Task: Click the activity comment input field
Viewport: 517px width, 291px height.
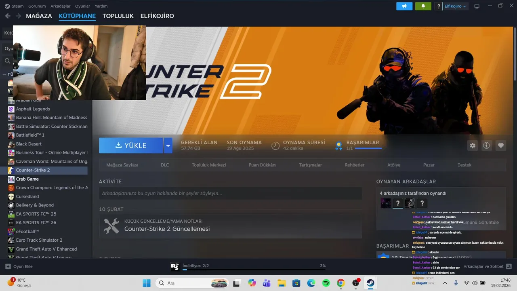Action: (x=230, y=193)
